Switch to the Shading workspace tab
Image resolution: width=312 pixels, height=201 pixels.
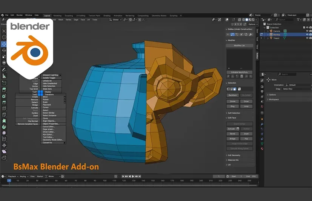(x=107, y=15)
